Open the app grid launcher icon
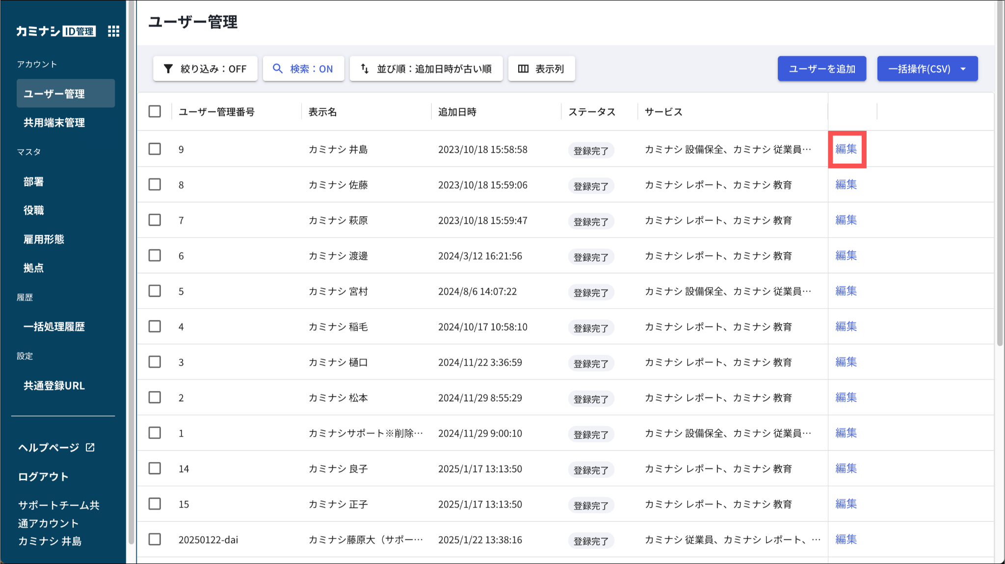The image size is (1005, 564). pos(113,31)
